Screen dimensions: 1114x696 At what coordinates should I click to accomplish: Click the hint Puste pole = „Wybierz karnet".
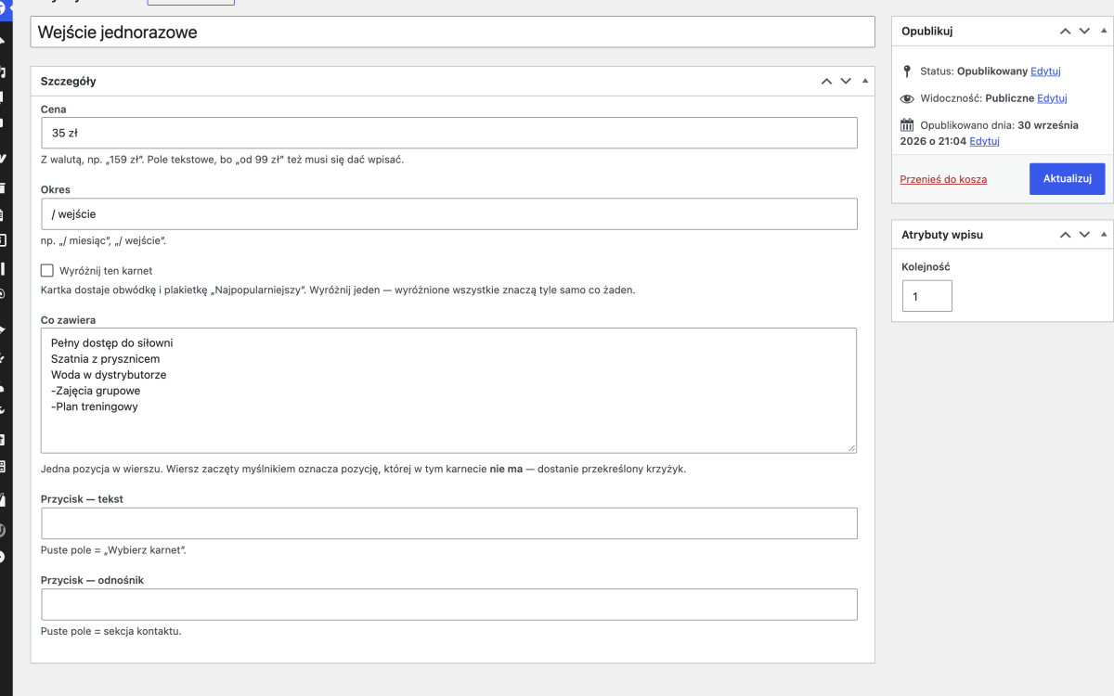(114, 550)
